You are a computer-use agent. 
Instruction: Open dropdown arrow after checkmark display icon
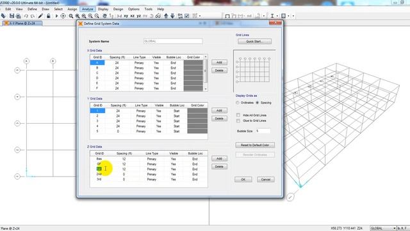click(x=200, y=16)
